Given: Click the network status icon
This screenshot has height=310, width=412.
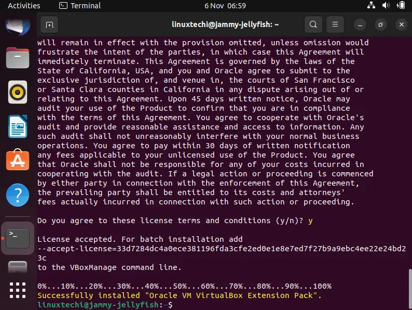Looking at the screenshot, I should 371,5.
